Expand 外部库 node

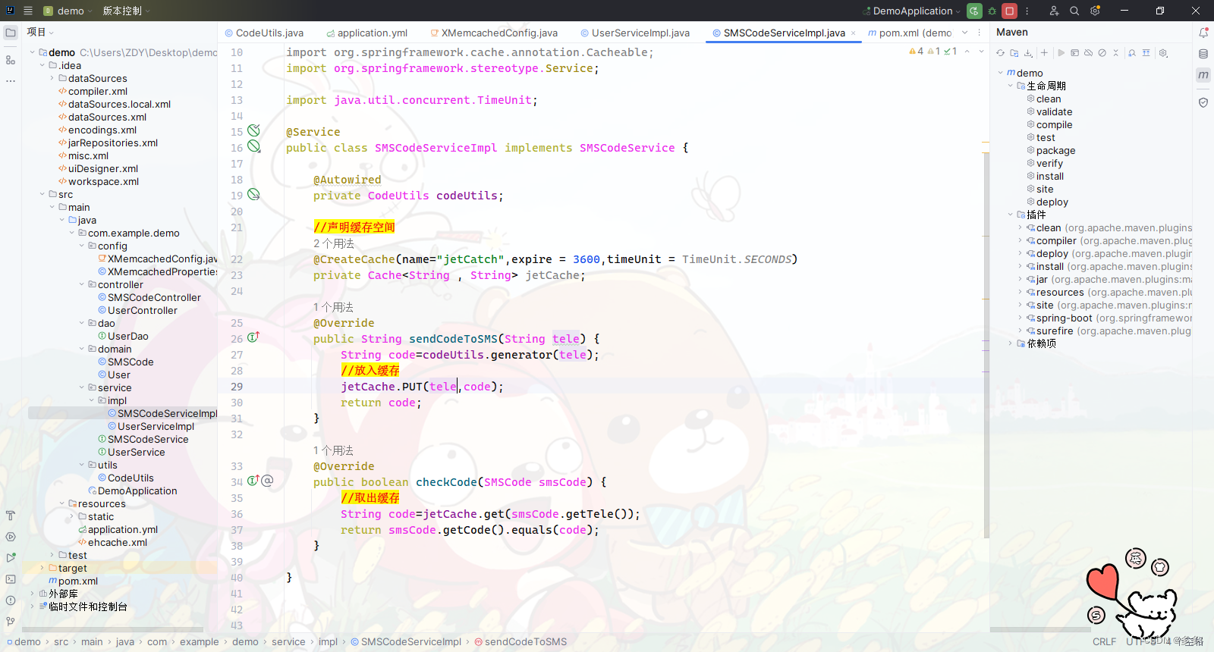(x=33, y=594)
